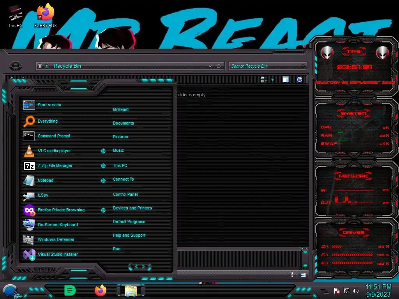Screen dimensions: 399x299
Task: Click the Search Recycle Bin field
Action: 268,66
